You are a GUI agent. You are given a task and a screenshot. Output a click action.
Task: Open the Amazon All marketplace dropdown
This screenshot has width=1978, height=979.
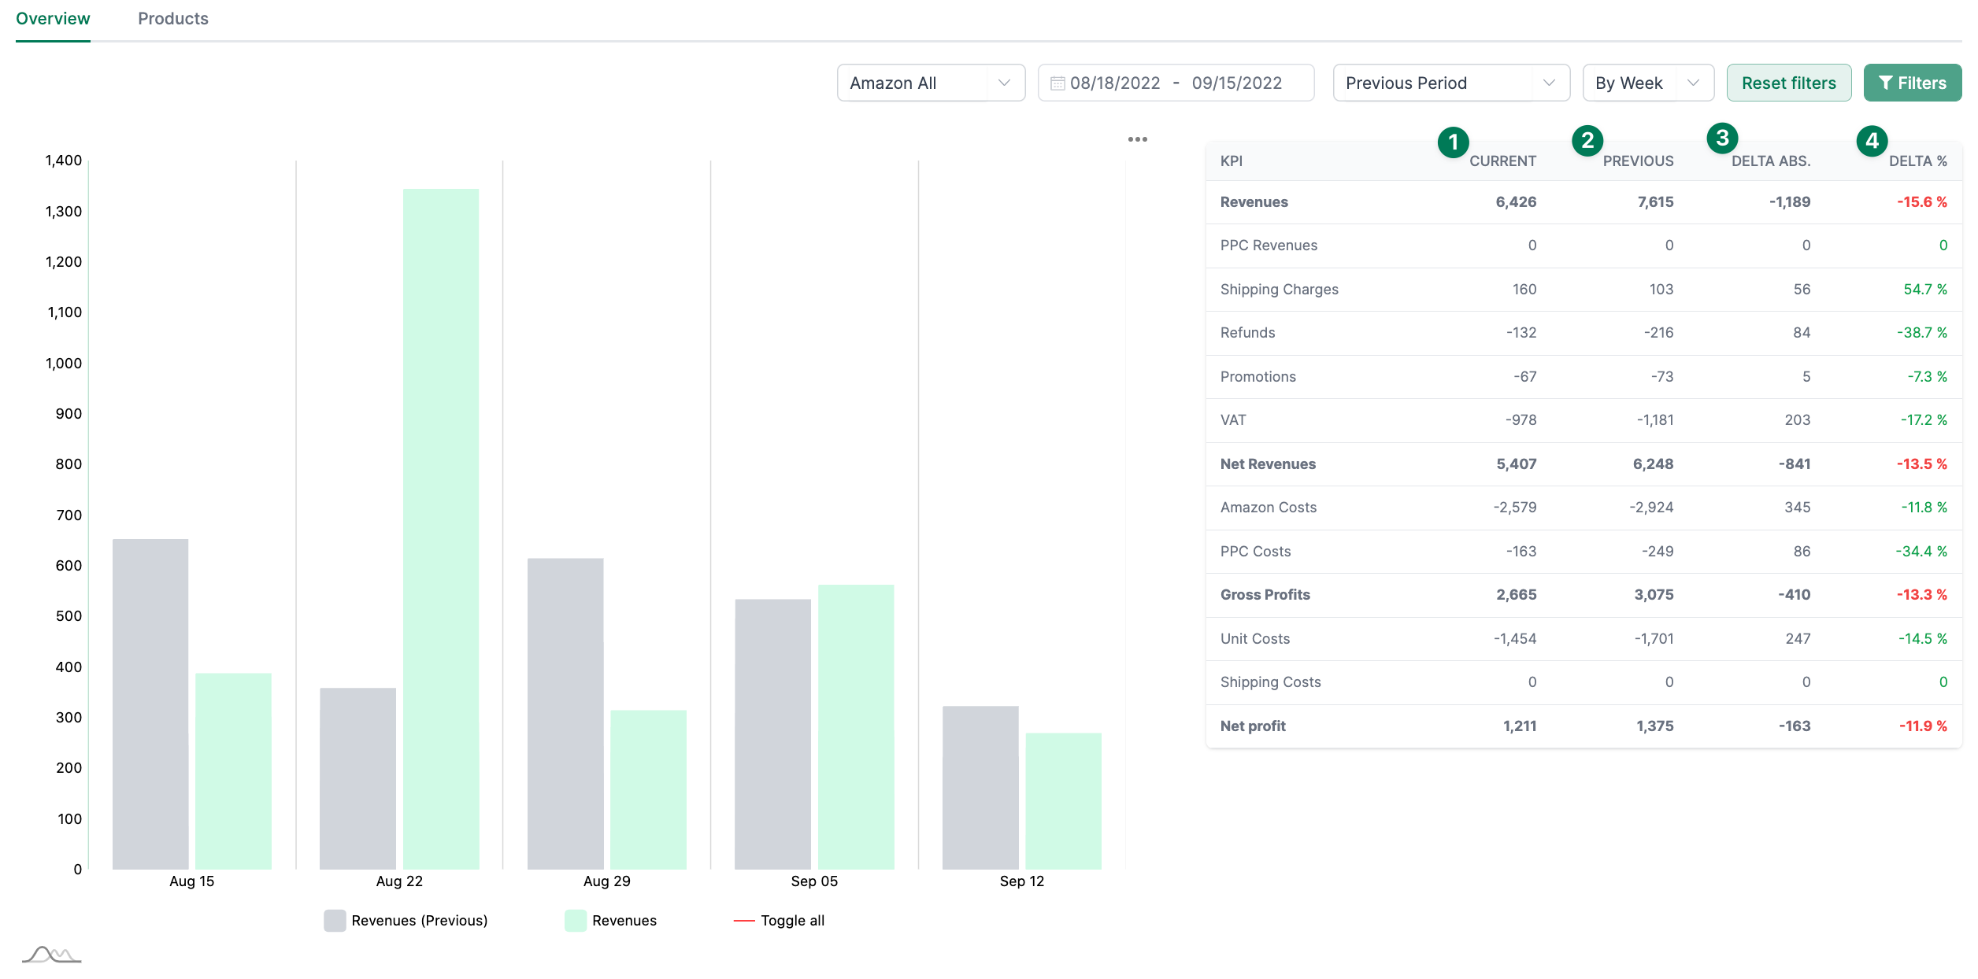pos(931,83)
